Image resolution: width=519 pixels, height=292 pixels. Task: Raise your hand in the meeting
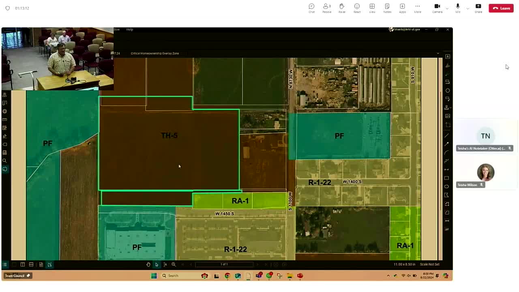click(x=342, y=8)
